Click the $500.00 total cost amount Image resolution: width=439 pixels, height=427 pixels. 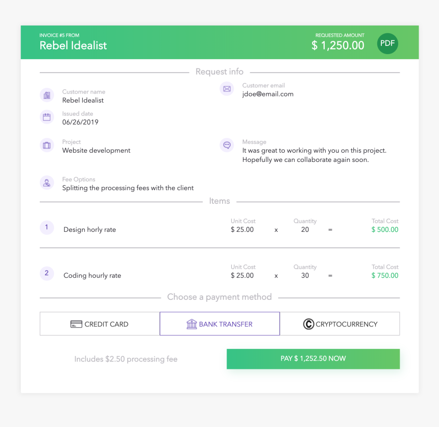pos(385,230)
